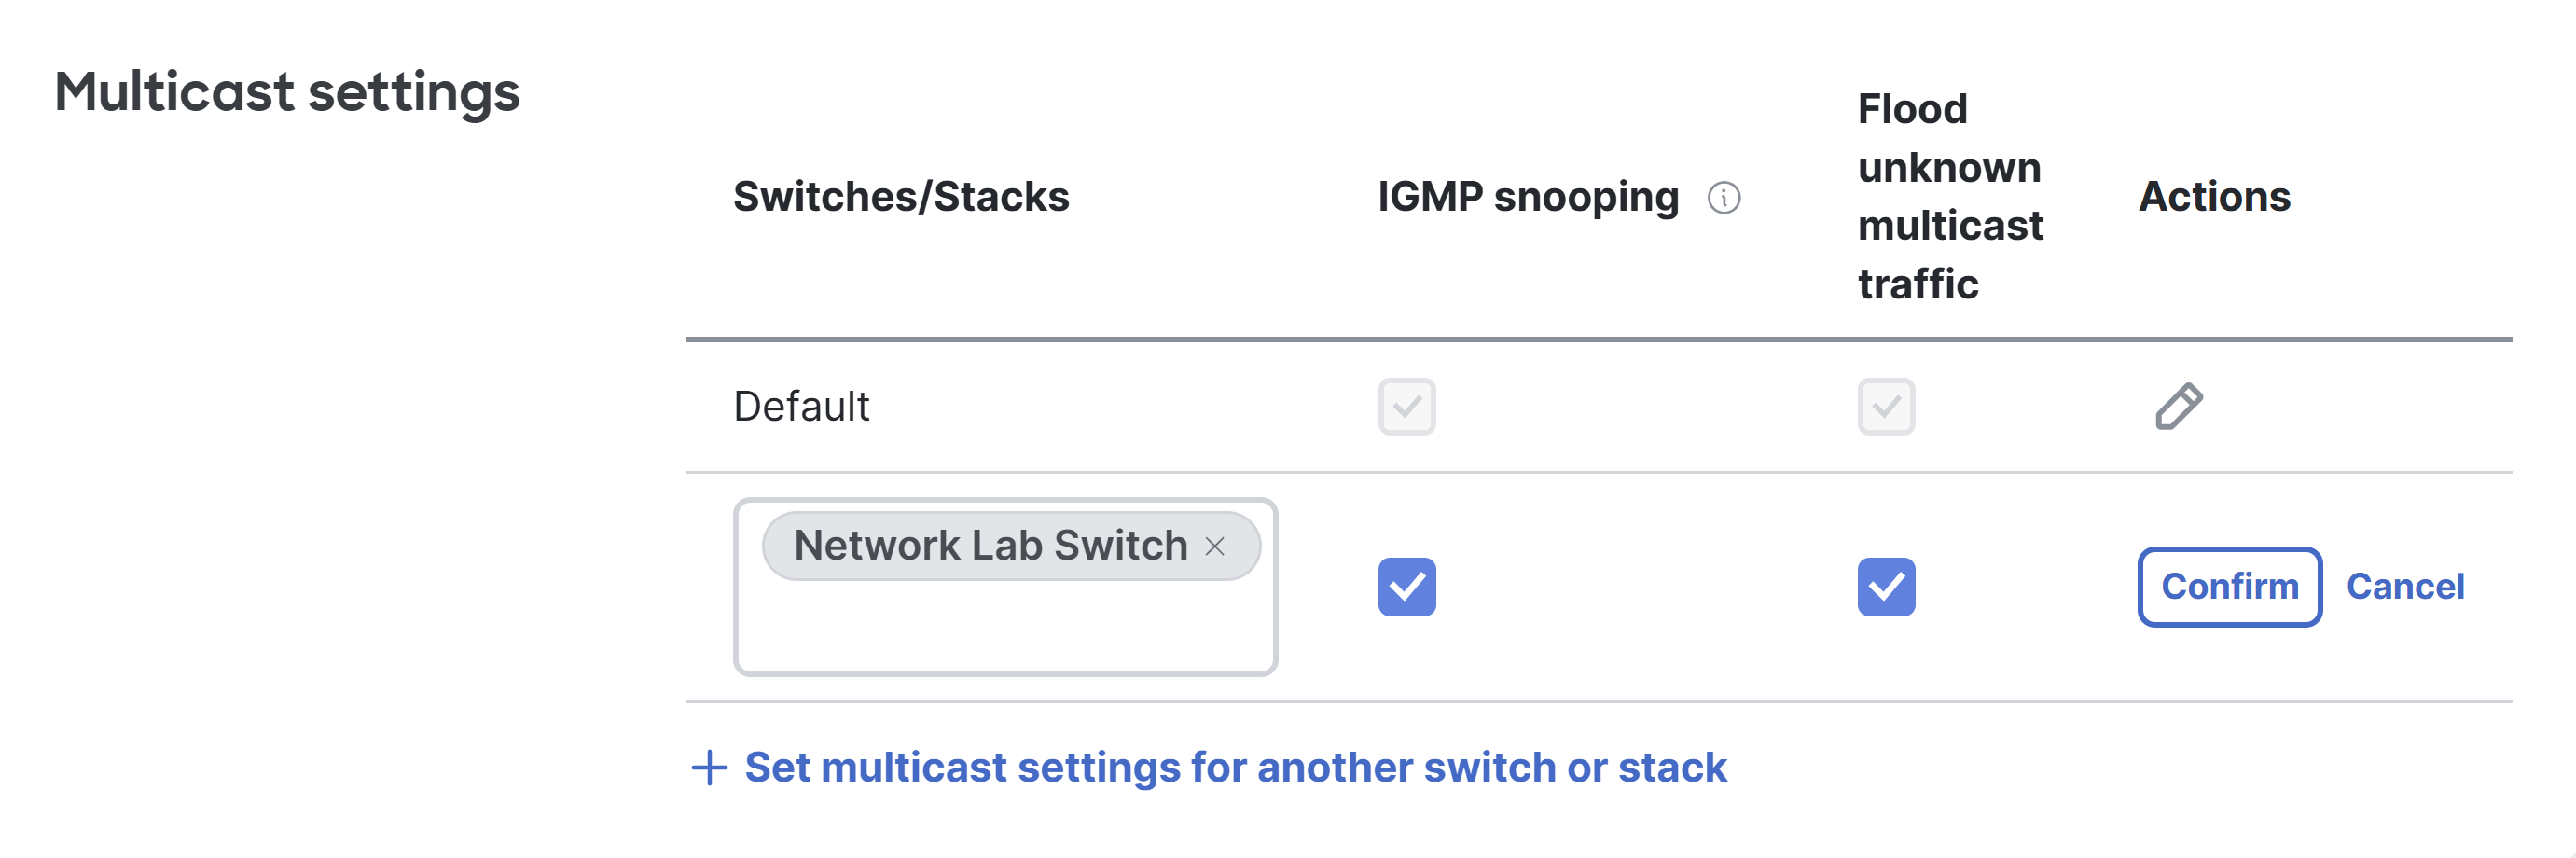
Task: Click the IGMP snooping column header
Action: 1527,197
